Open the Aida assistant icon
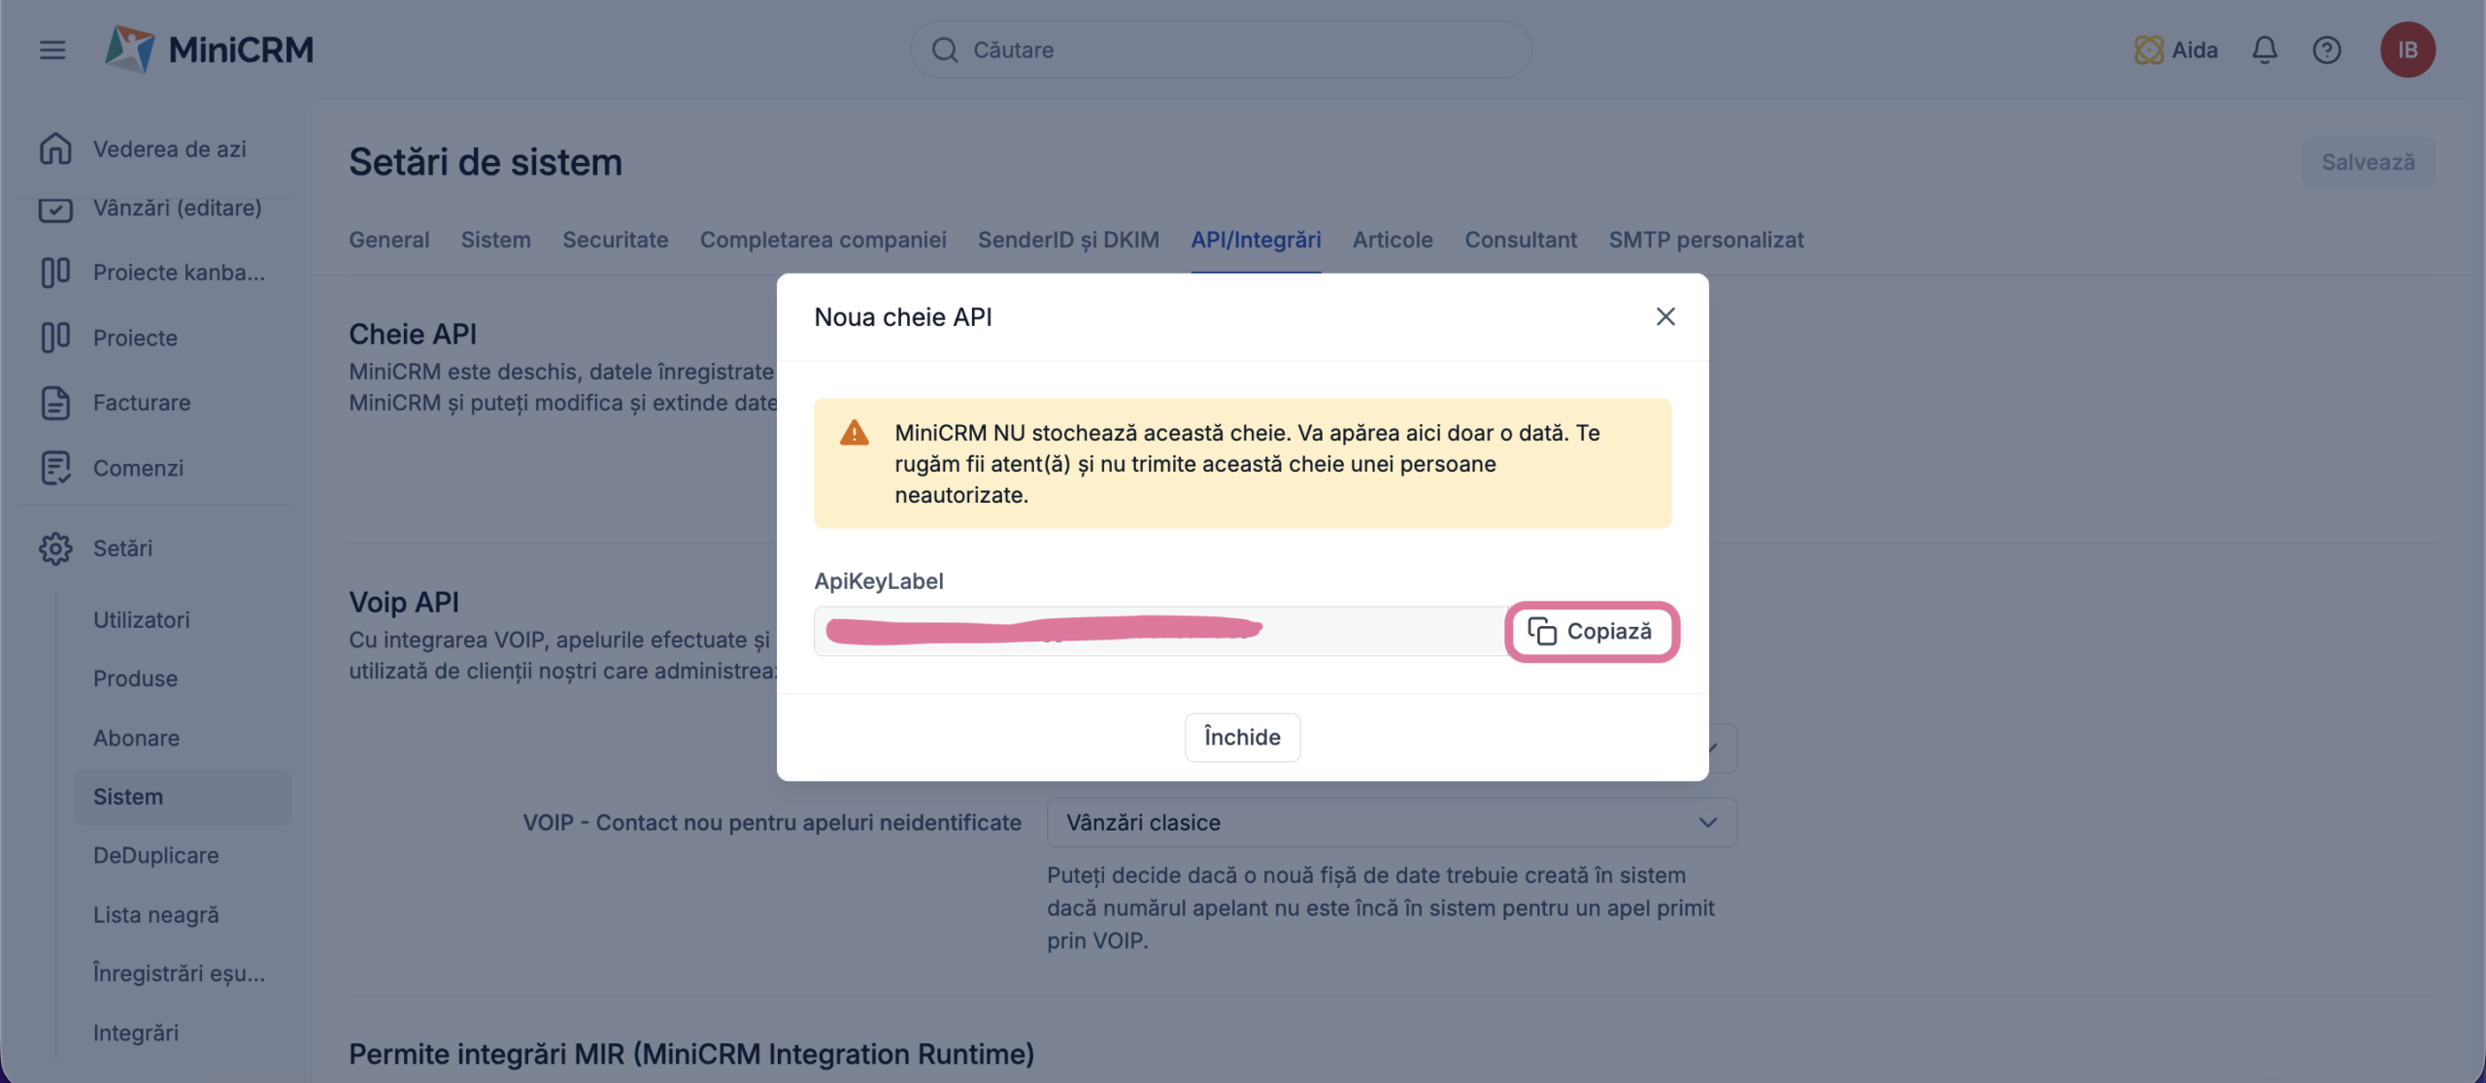The height and width of the screenshot is (1083, 2486). 2149,49
